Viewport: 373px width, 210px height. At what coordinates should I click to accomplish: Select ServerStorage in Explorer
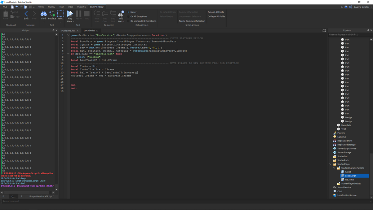click(x=344, y=152)
